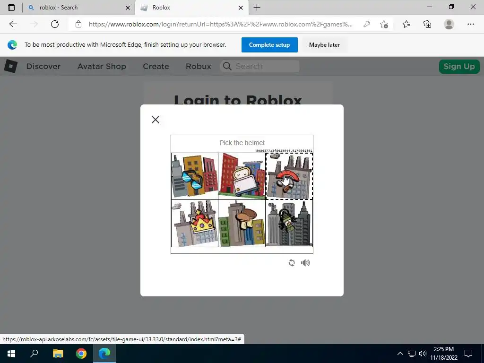This screenshot has width=484, height=363.
Task: Open the Favorites list
Action: pyautogui.click(x=406, y=24)
